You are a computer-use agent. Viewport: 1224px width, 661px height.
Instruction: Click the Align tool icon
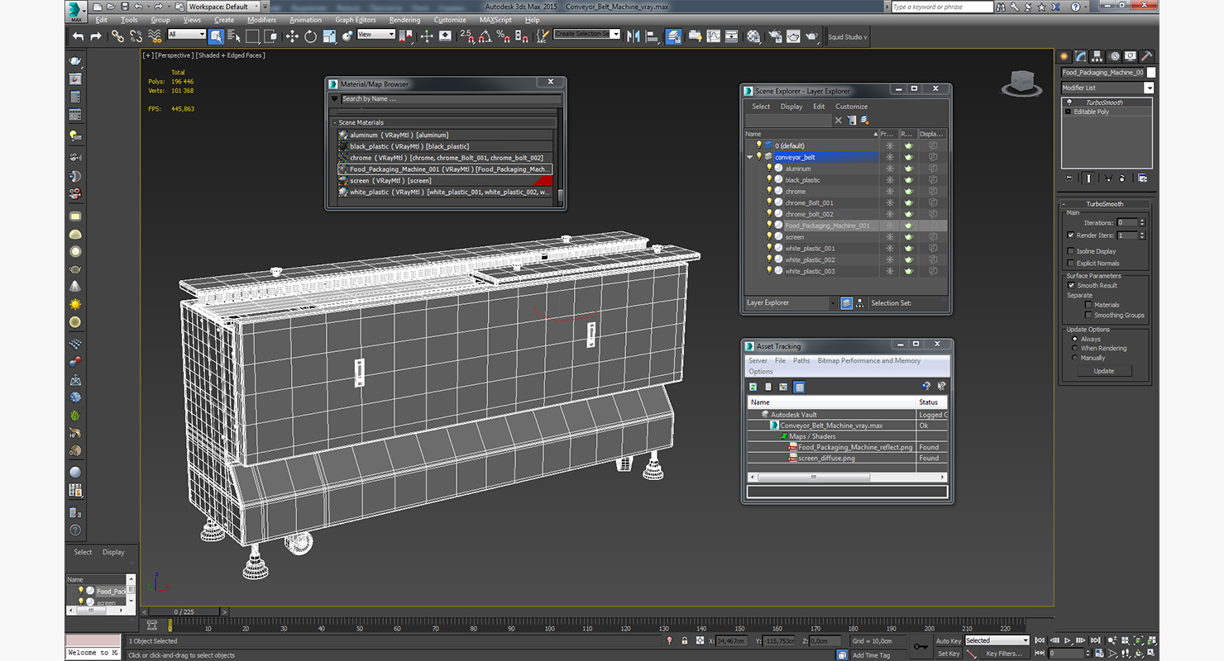(652, 36)
